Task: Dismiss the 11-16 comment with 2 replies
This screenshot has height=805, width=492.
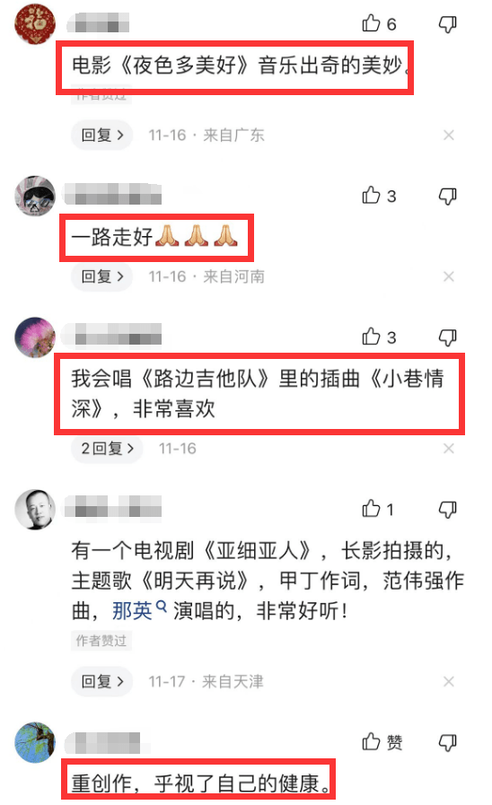Action: (x=448, y=448)
